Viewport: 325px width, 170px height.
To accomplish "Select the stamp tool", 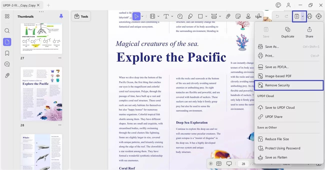I will tap(248, 16).
